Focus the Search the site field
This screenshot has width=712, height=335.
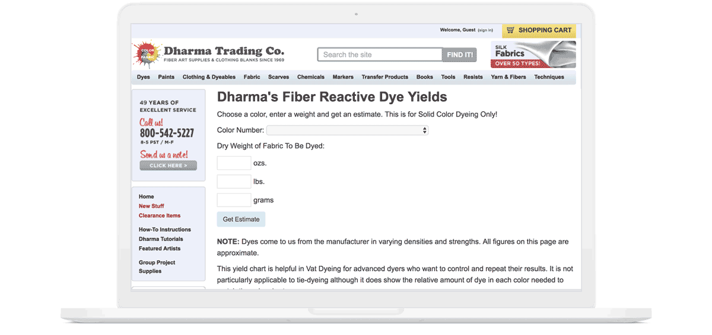(380, 55)
